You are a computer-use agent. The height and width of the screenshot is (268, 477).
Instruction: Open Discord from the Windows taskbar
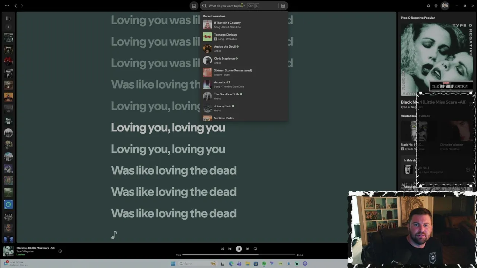point(305,264)
